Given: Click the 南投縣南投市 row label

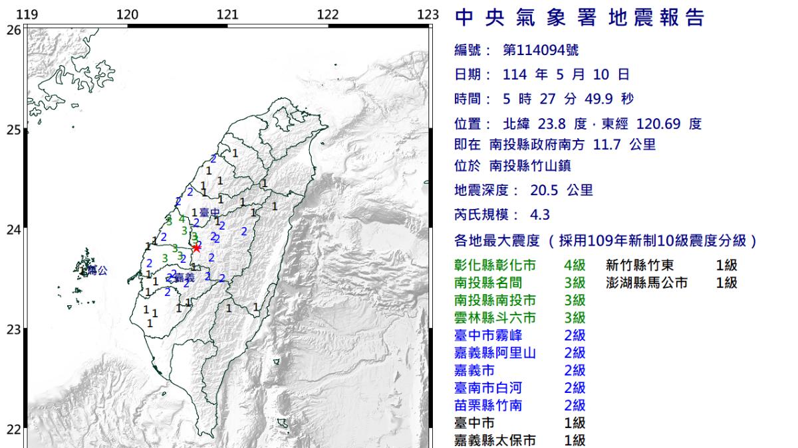Looking at the screenshot, I should point(495,300).
